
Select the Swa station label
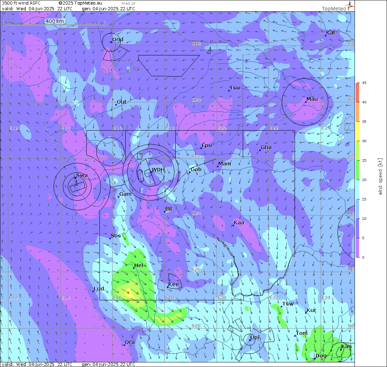pyautogui.click(x=82, y=175)
